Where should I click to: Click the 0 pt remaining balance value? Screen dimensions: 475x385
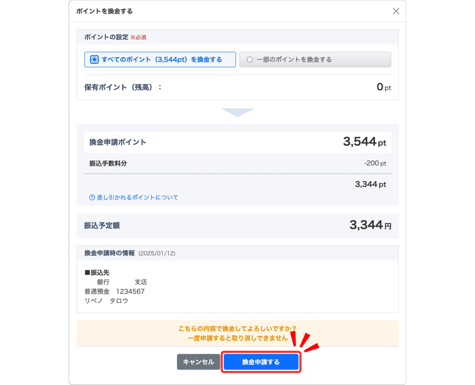(x=384, y=87)
